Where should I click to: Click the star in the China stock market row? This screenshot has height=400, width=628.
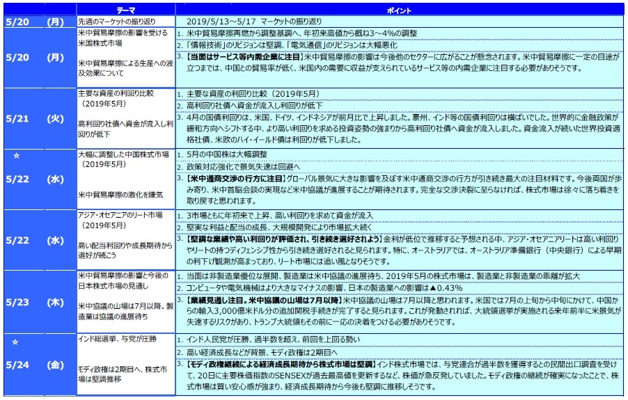tap(17, 157)
